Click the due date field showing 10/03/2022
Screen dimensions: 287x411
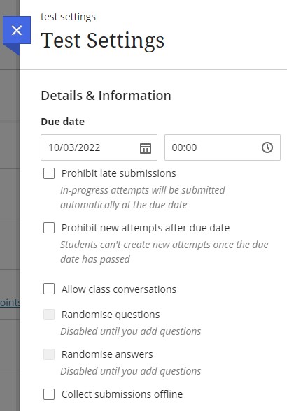pos(99,147)
